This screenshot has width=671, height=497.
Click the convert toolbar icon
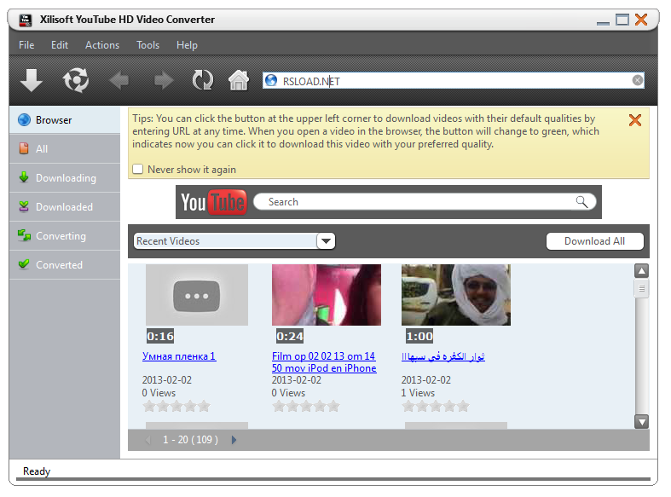coord(76,80)
